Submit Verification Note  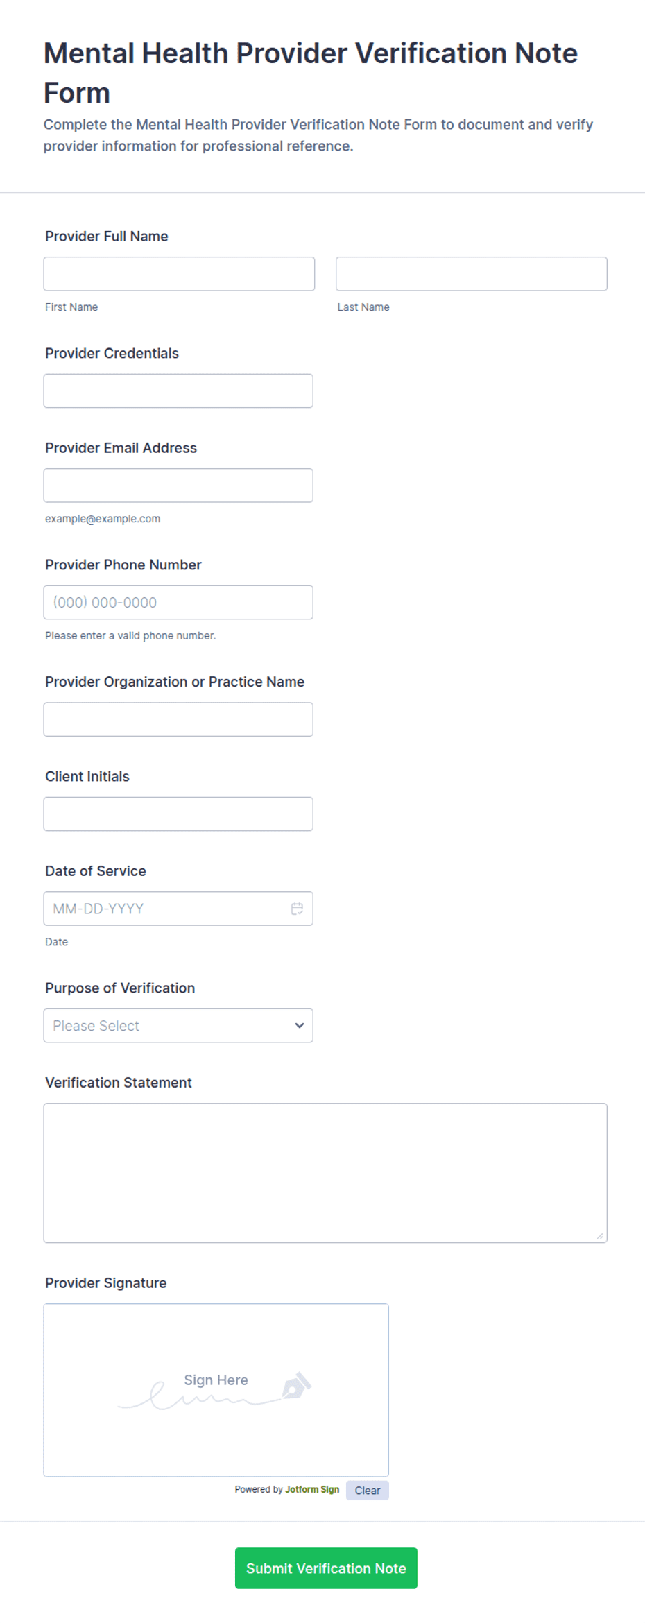coord(326,1568)
